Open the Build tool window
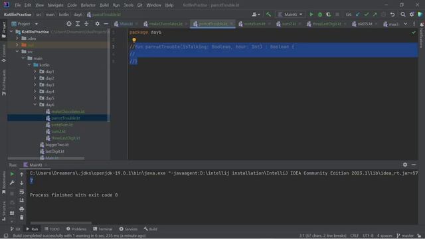The image size is (425, 239). [x=151, y=229]
